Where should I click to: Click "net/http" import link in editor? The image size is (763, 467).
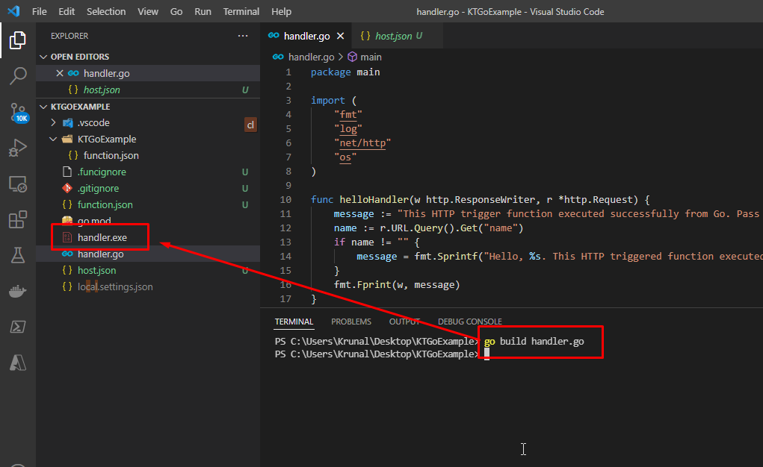click(362, 143)
